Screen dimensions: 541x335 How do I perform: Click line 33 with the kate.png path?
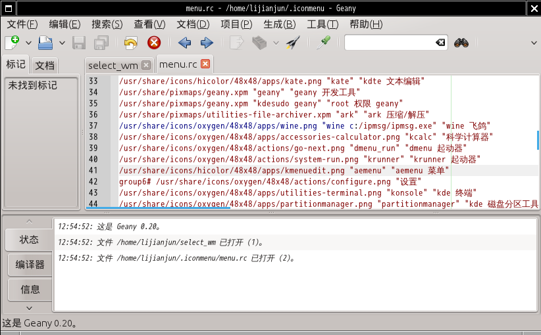pos(272,81)
